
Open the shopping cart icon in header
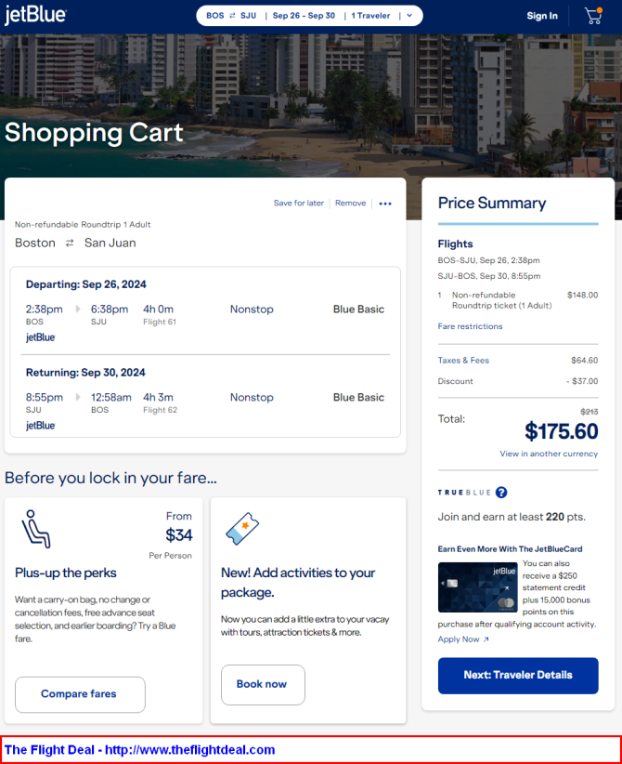(x=593, y=16)
